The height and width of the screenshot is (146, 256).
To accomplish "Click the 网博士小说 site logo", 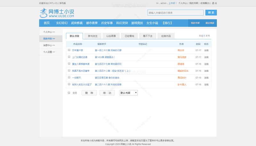I will (57, 13).
